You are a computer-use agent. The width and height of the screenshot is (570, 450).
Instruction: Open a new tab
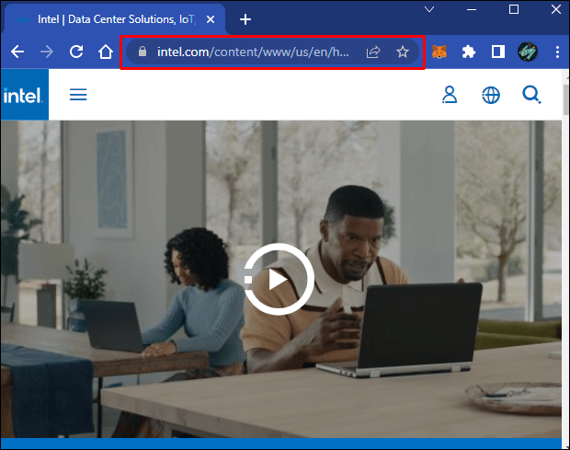(x=245, y=19)
